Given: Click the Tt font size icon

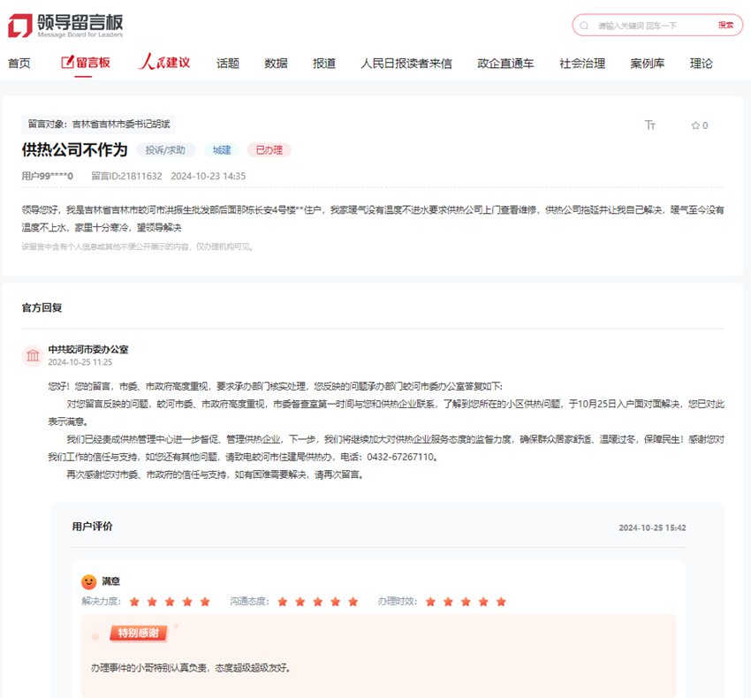Looking at the screenshot, I should (x=650, y=125).
